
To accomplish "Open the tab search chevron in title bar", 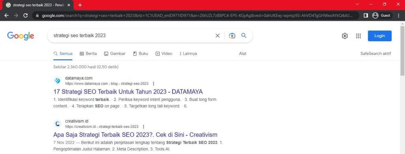I will (358, 4).
